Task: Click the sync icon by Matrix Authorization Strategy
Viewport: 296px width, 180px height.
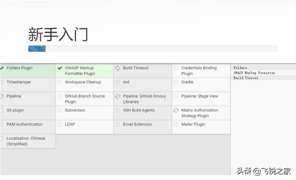Action: click(x=176, y=110)
